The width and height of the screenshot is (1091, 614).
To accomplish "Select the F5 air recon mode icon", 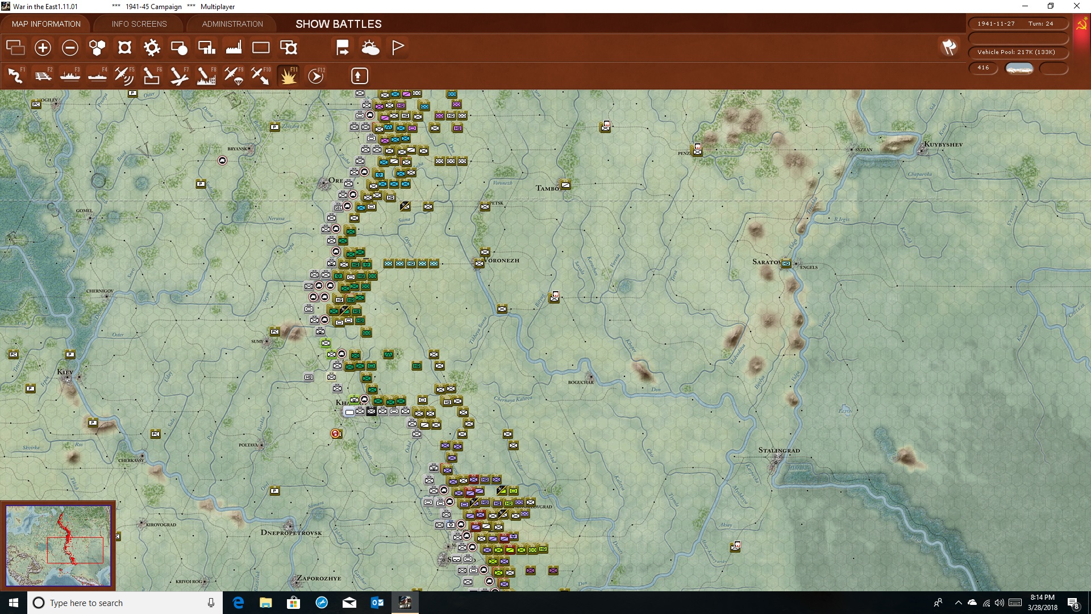I will pos(124,75).
